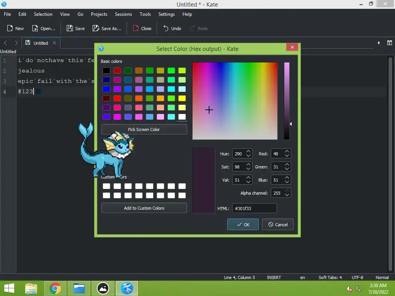This screenshot has height=296, width=395.
Task: Decrease Alpha channel with down arrow
Action: pyautogui.click(x=287, y=195)
